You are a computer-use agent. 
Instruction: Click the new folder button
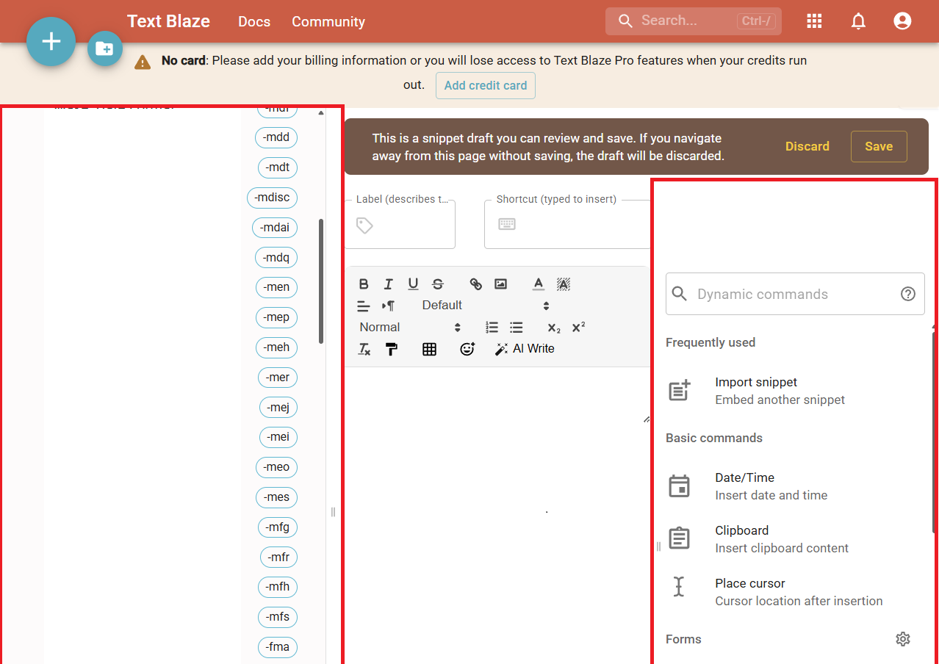point(105,49)
